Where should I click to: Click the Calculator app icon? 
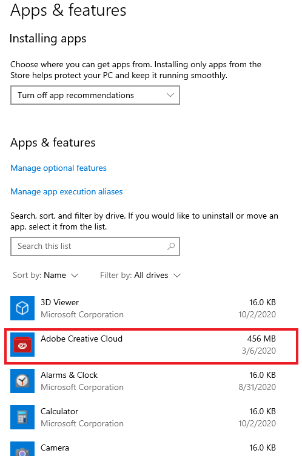pos(22,417)
